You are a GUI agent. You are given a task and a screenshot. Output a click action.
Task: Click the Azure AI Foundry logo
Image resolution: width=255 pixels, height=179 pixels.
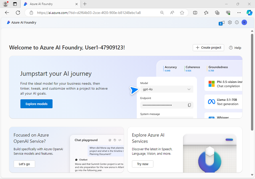[22, 23]
